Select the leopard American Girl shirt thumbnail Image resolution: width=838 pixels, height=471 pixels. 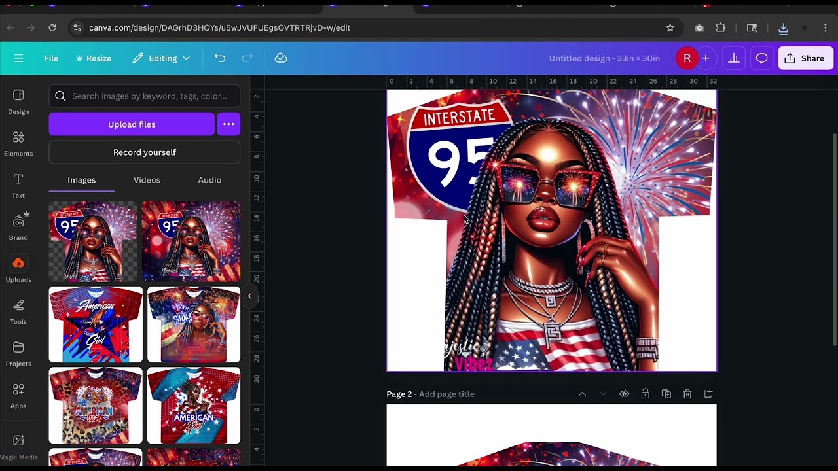pos(96,406)
